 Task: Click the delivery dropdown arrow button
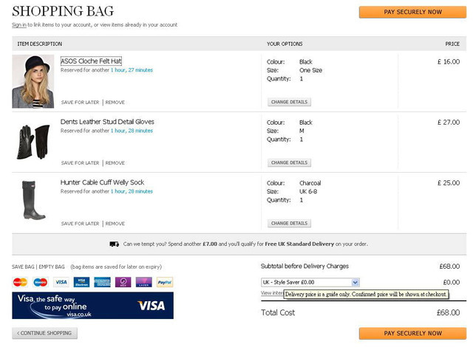tap(355, 282)
